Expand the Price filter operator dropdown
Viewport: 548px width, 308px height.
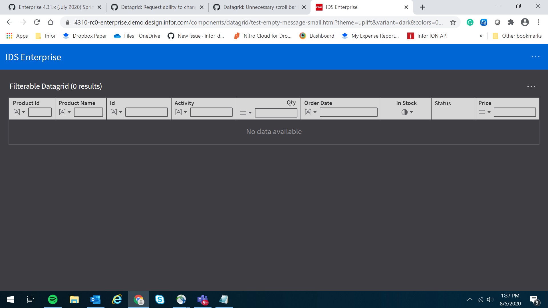[485, 112]
